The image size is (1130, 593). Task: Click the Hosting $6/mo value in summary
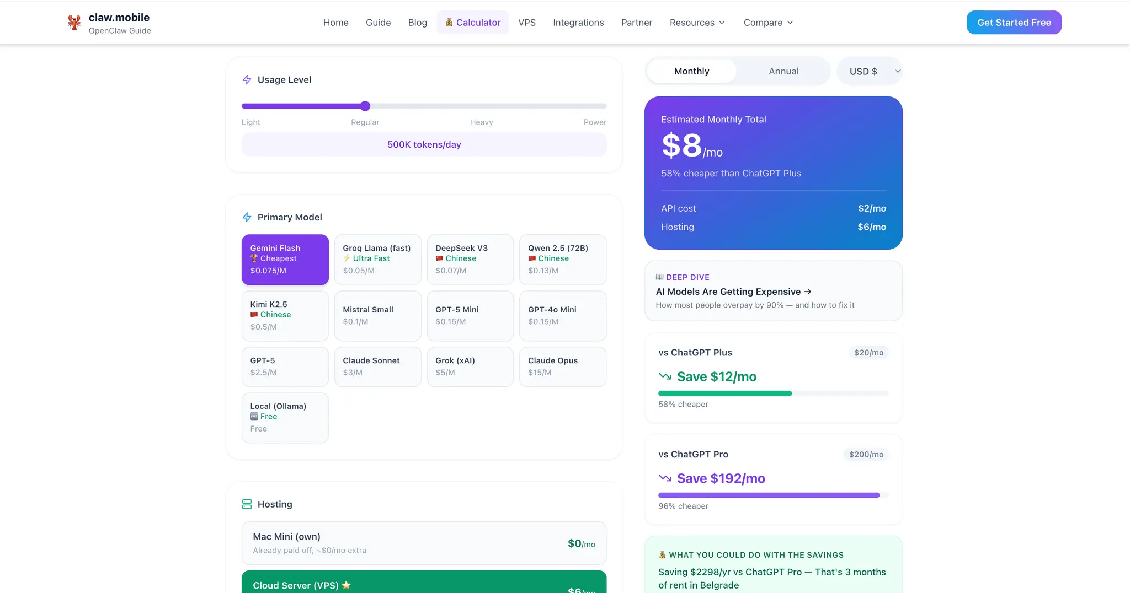click(872, 227)
